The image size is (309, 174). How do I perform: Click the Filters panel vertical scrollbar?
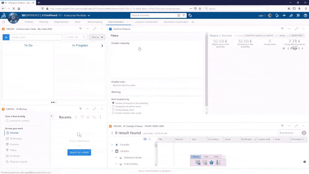point(206,71)
